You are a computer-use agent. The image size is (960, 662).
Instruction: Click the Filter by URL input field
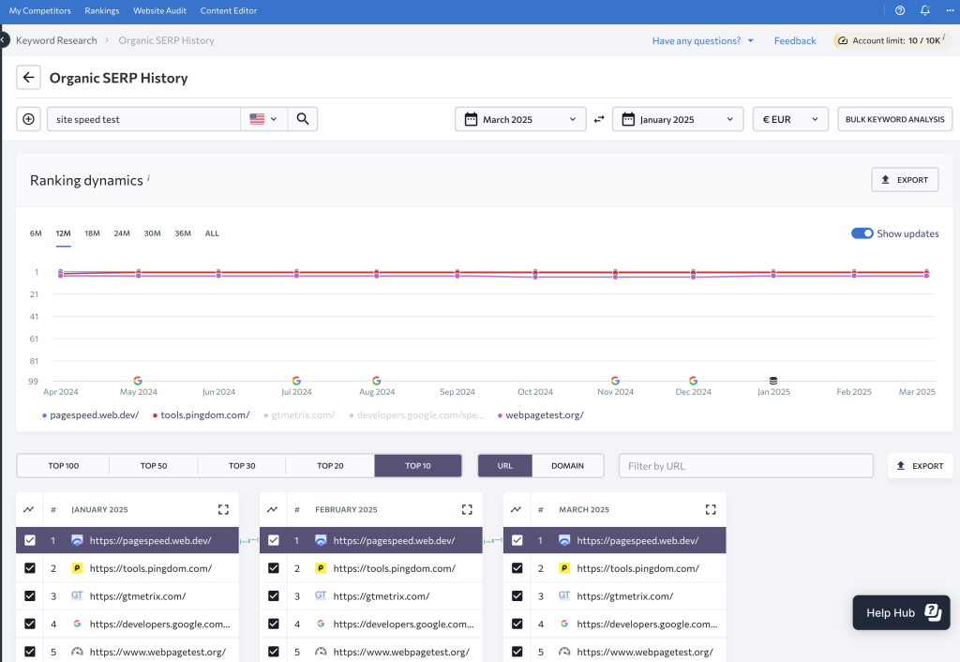pos(745,465)
